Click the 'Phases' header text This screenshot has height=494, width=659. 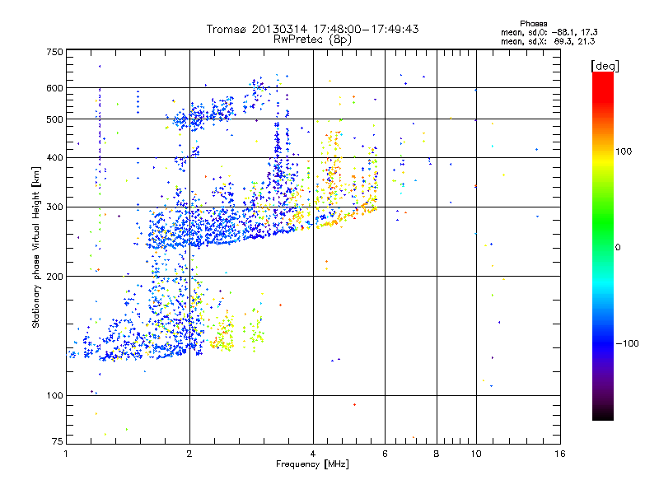[533, 24]
